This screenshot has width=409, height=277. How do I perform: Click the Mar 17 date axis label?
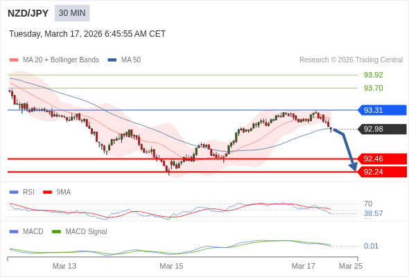coord(303,266)
